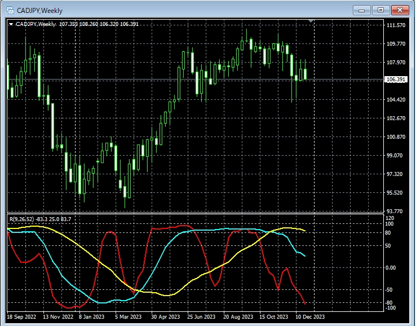Click the 10 Dec 2023 date label
Image resolution: width=416 pixels, height=326 pixels.
(x=310, y=317)
